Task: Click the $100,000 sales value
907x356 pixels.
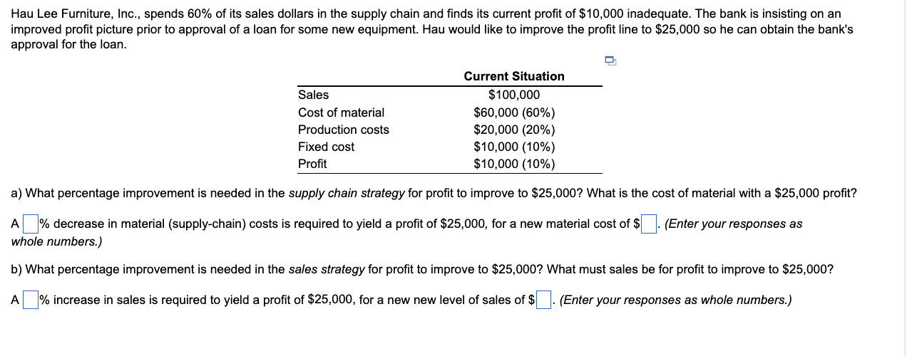Action: 514,95
